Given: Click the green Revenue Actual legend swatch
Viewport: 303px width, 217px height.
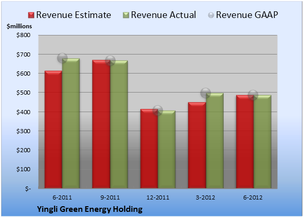Looking at the screenshot, I should [x=126, y=15].
